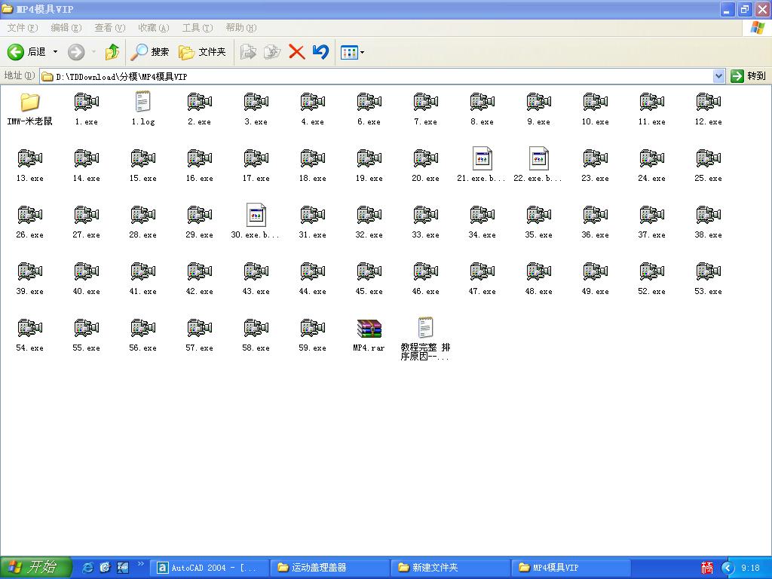Click the 文件夹 folders button
This screenshot has width=772, height=579.
[x=202, y=52]
